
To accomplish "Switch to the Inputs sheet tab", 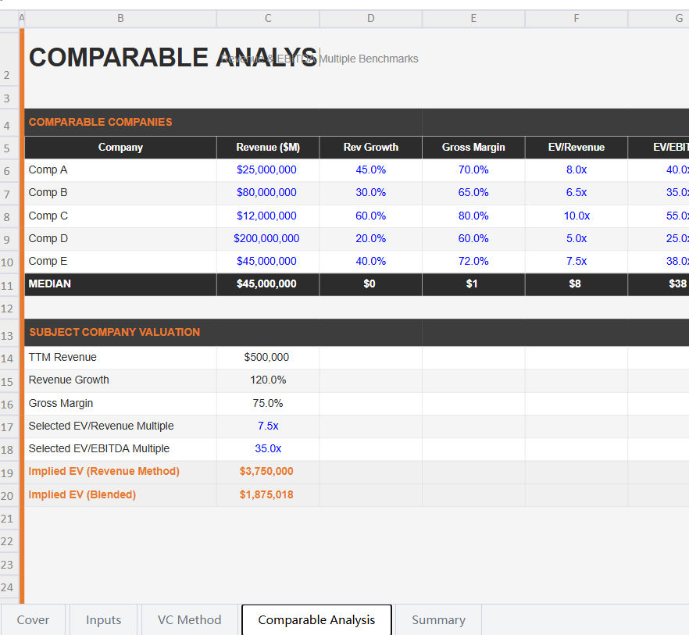I will pos(103,619).
